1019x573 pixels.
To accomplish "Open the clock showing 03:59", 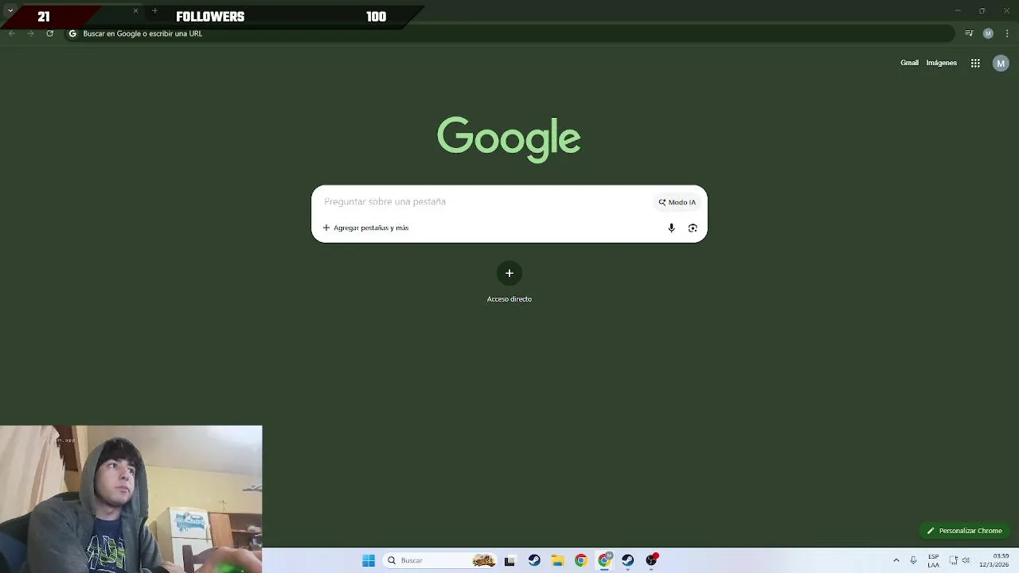I will point(995,560).
